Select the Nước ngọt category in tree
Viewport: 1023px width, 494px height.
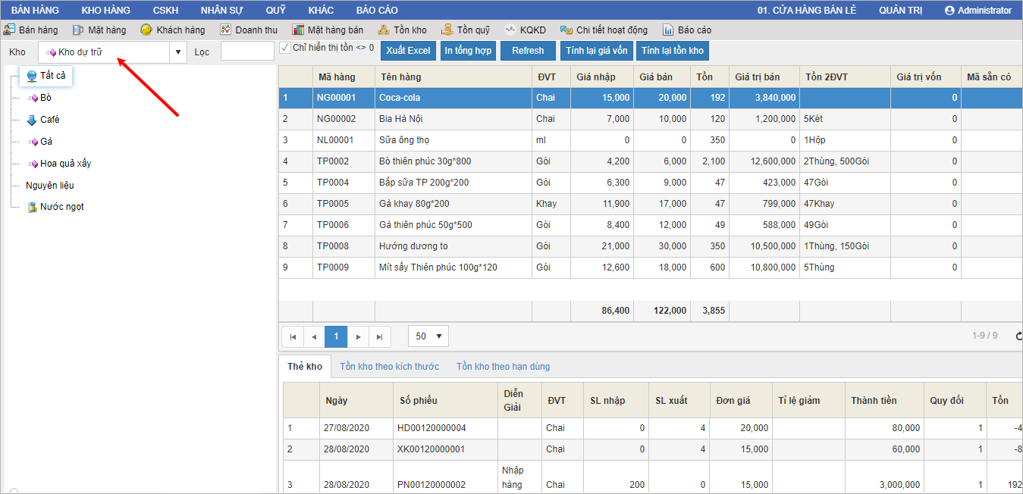(61, 207)
